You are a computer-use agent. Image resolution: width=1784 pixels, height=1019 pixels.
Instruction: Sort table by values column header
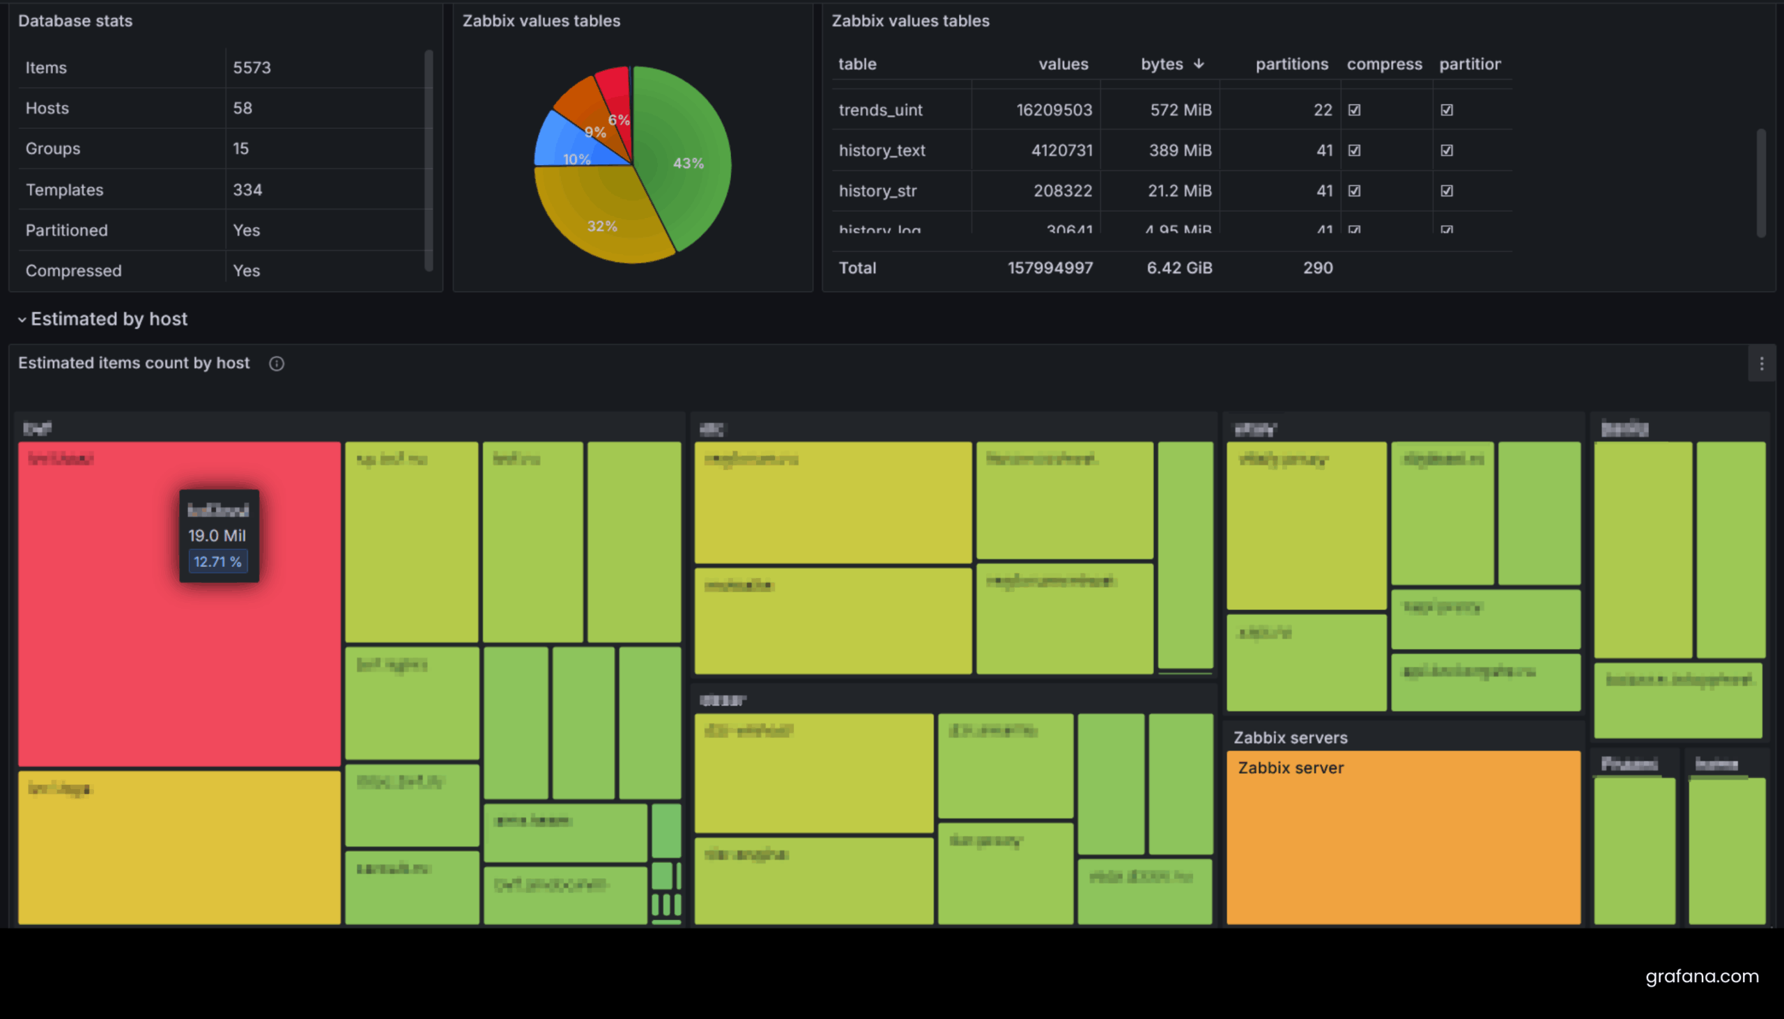coord(1063,63)
